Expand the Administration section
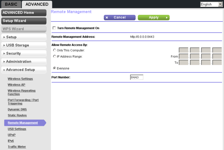Screen dimensions: 224x150 [24, 61]
